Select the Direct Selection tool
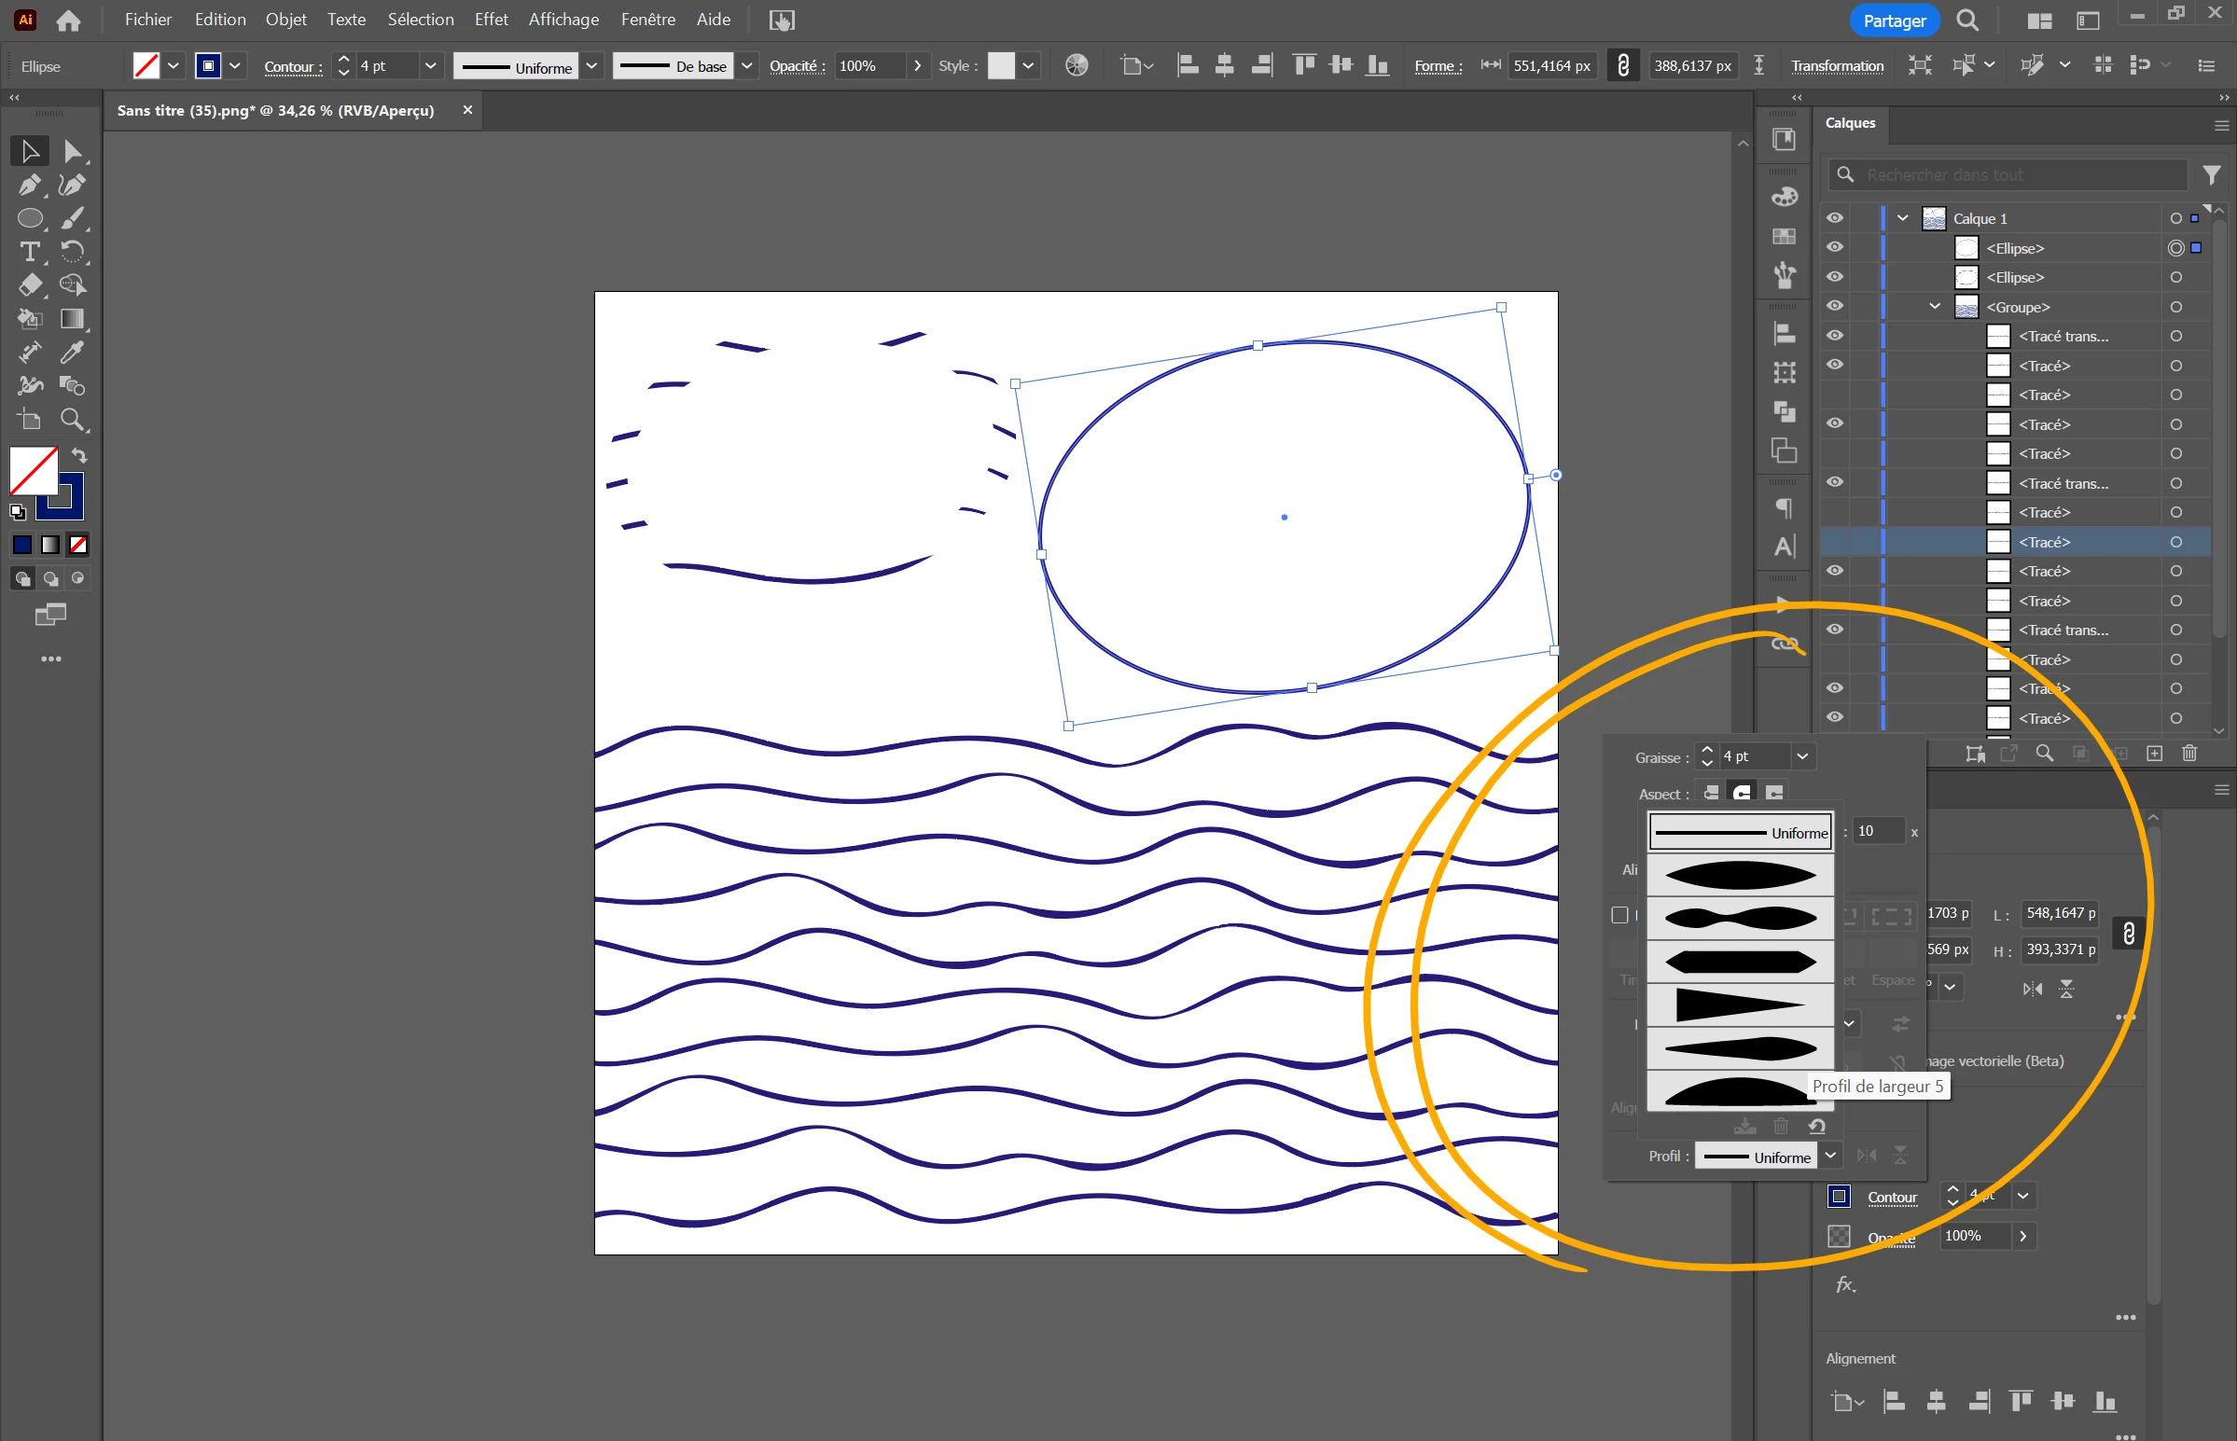 click(72, 151)
